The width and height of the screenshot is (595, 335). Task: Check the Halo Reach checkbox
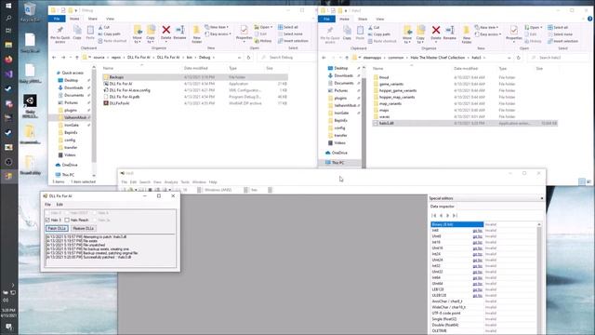point(67,220)
